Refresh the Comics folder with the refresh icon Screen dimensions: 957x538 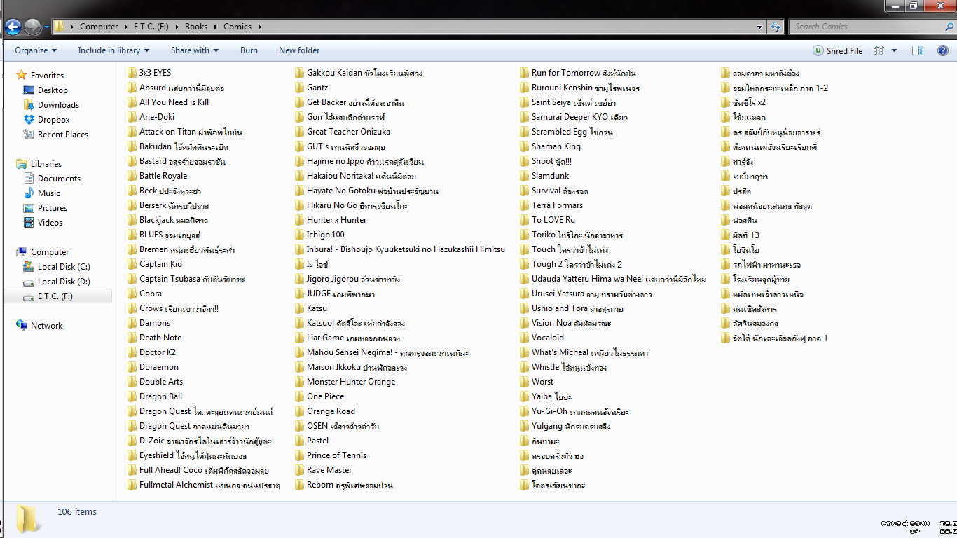[776, 27]
